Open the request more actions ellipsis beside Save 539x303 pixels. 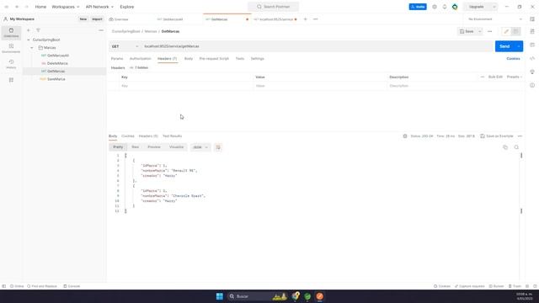pyautogui.click(x=490, y=31)
